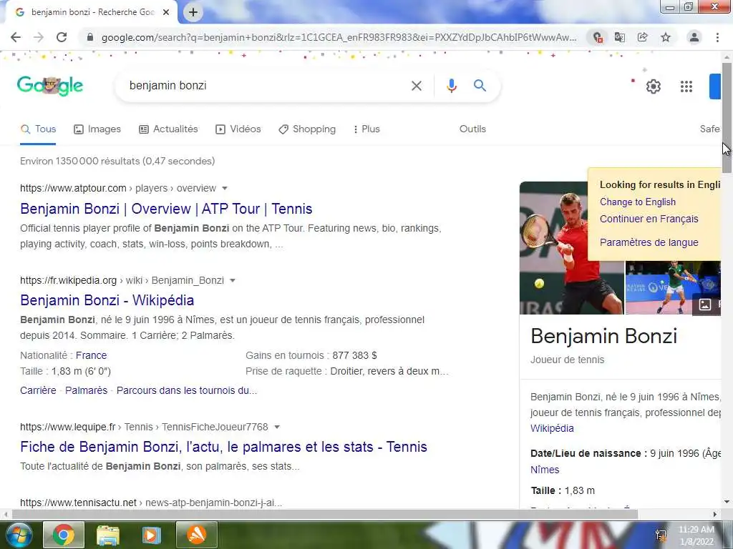The height and width of the screenshot is (549, 733).
Task: Open the translate page icon
Action: pos(620,37)
